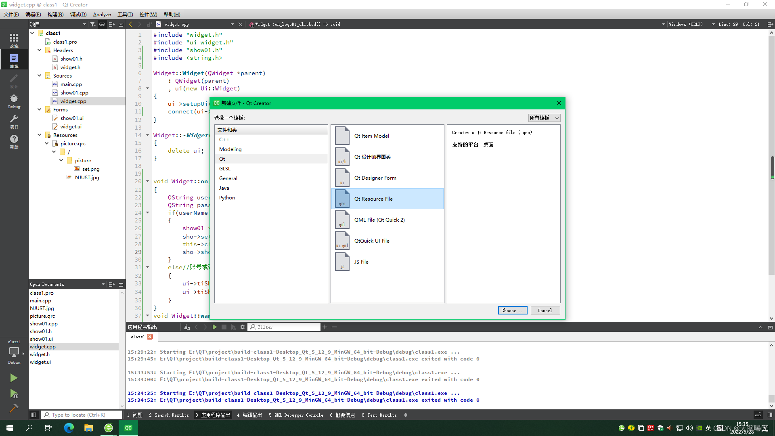The height and width of the screenshot is (436, 775).
Task: Expand the Headers tree node
Action: coord(42,50)
